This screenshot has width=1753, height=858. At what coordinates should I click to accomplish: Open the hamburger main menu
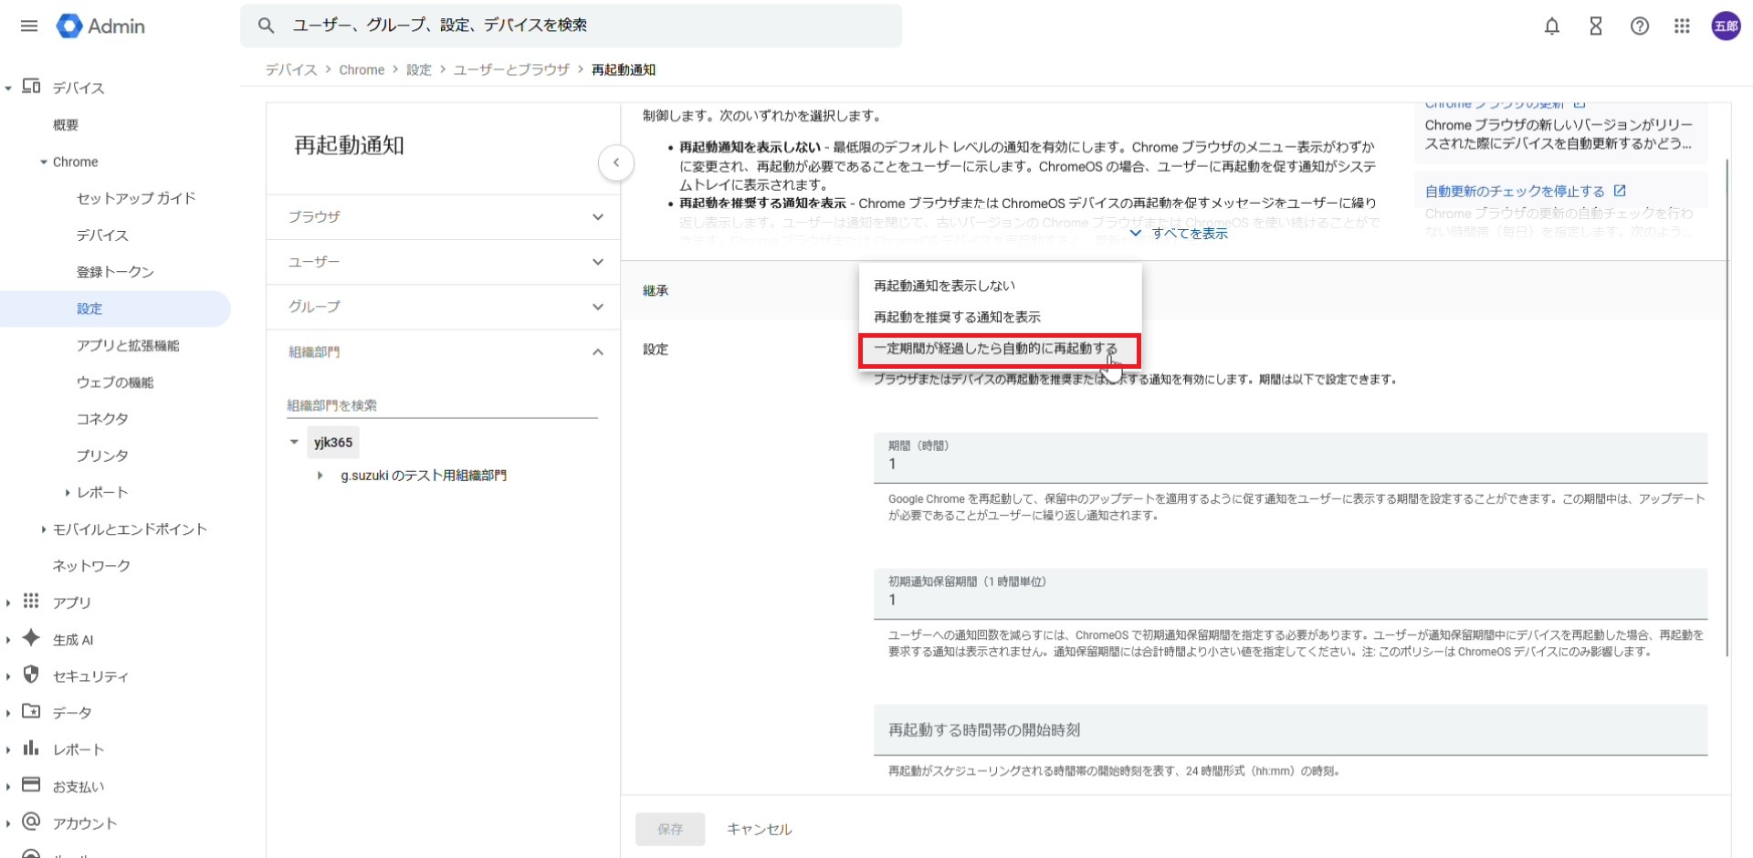click(29, 26)
